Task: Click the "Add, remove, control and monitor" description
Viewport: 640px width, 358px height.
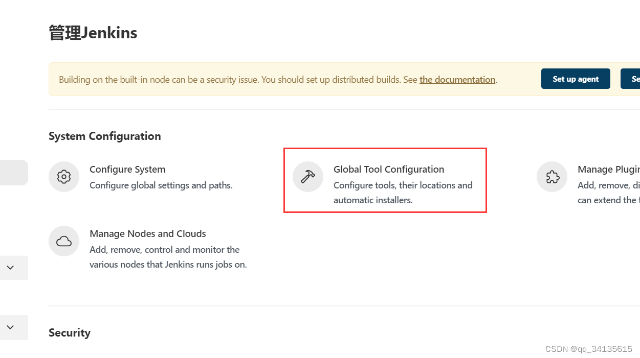Action: (x=165, y=250)
